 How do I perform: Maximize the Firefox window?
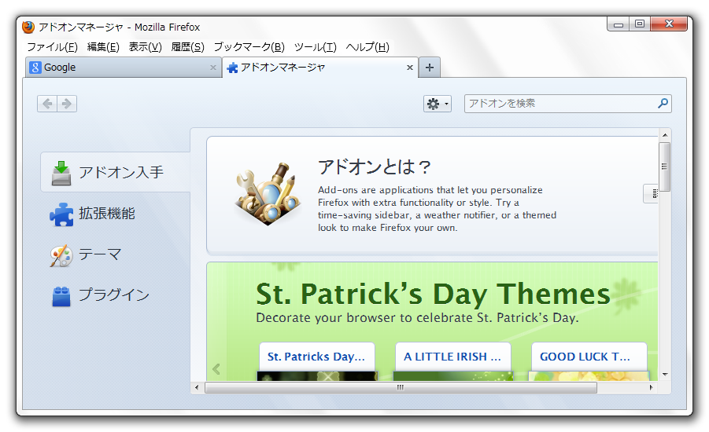pos(640,24)
